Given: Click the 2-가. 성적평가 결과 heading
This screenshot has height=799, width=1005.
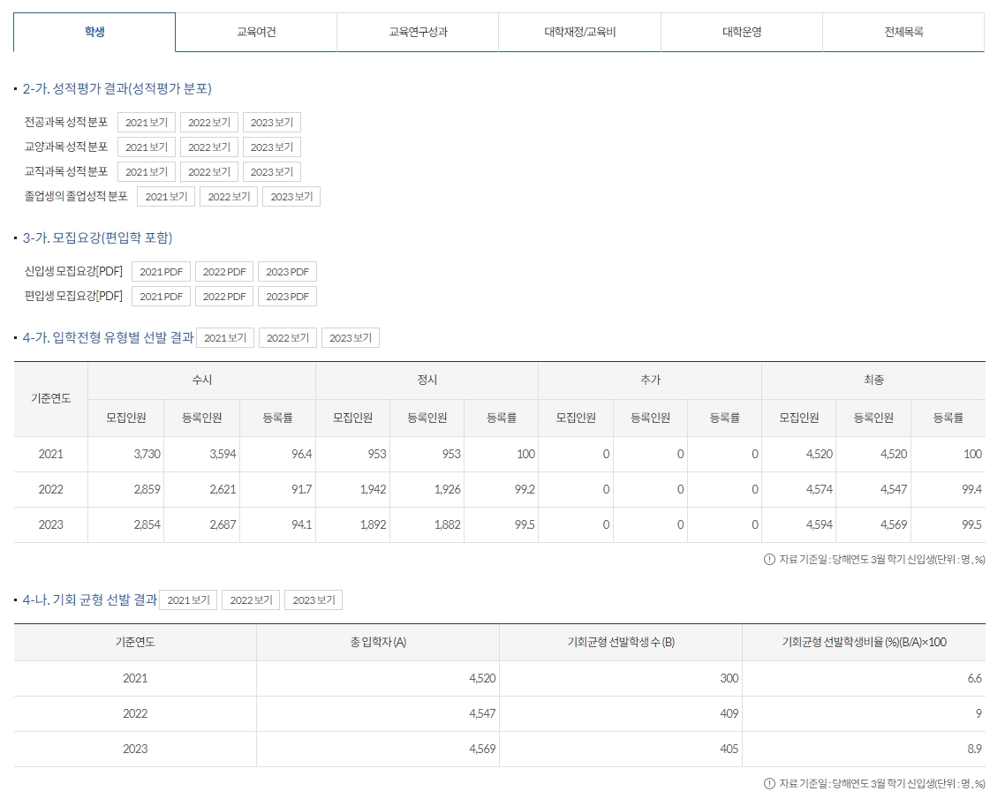Looking at the screenshot, I should coord(117,88).
